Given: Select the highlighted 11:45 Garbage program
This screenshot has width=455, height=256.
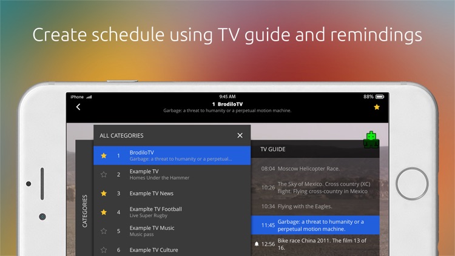Looking at the screenshot, I should (x=315, y=225).
